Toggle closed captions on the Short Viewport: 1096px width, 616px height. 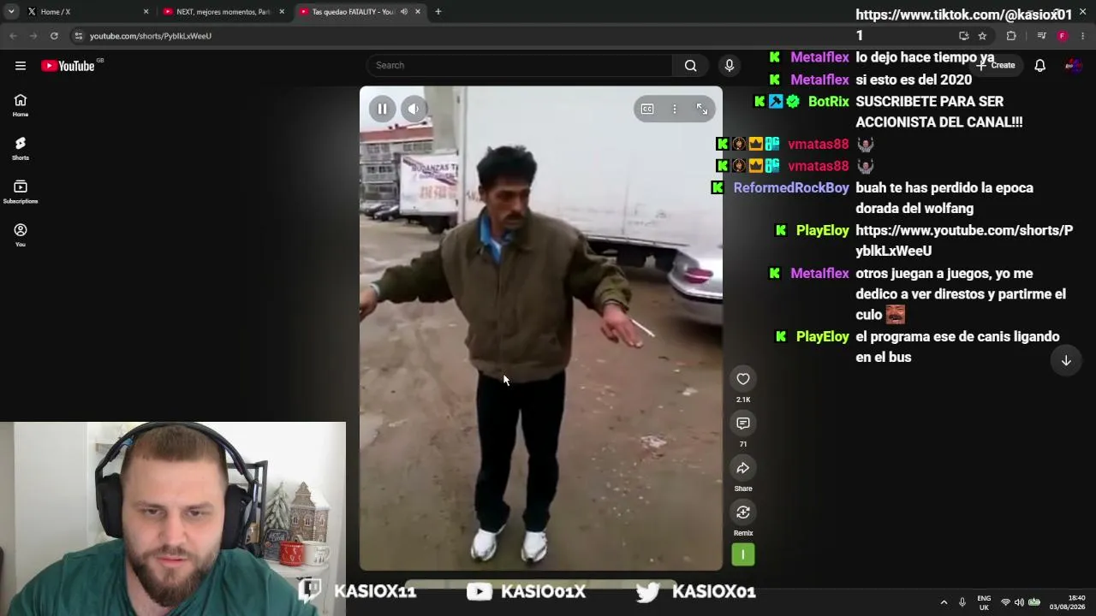(x=647, y=109)
